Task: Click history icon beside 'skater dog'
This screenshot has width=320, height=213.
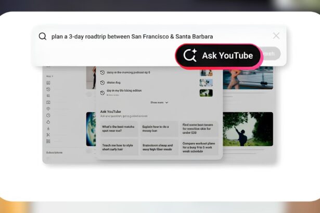Action: pos(103,83)
